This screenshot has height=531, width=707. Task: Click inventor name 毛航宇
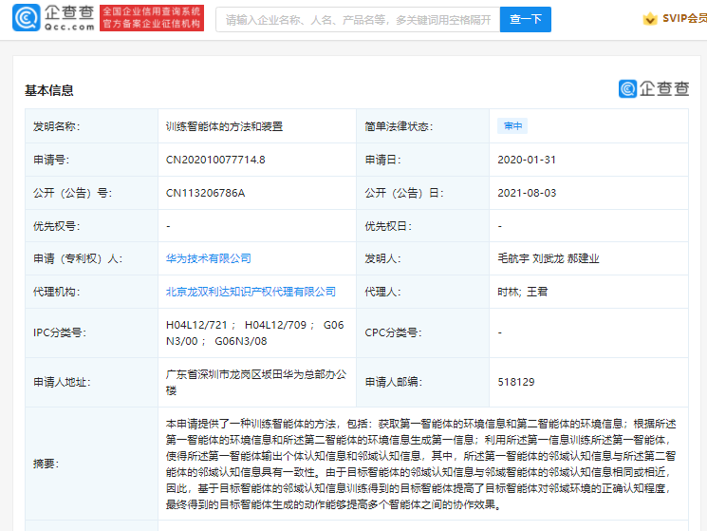tap(513, 258)
